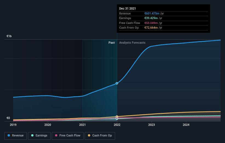Click the blue Revenue data point at 2022
This screenshot has height=143, width=225.
pyautogui.click(x=117, y=83)
